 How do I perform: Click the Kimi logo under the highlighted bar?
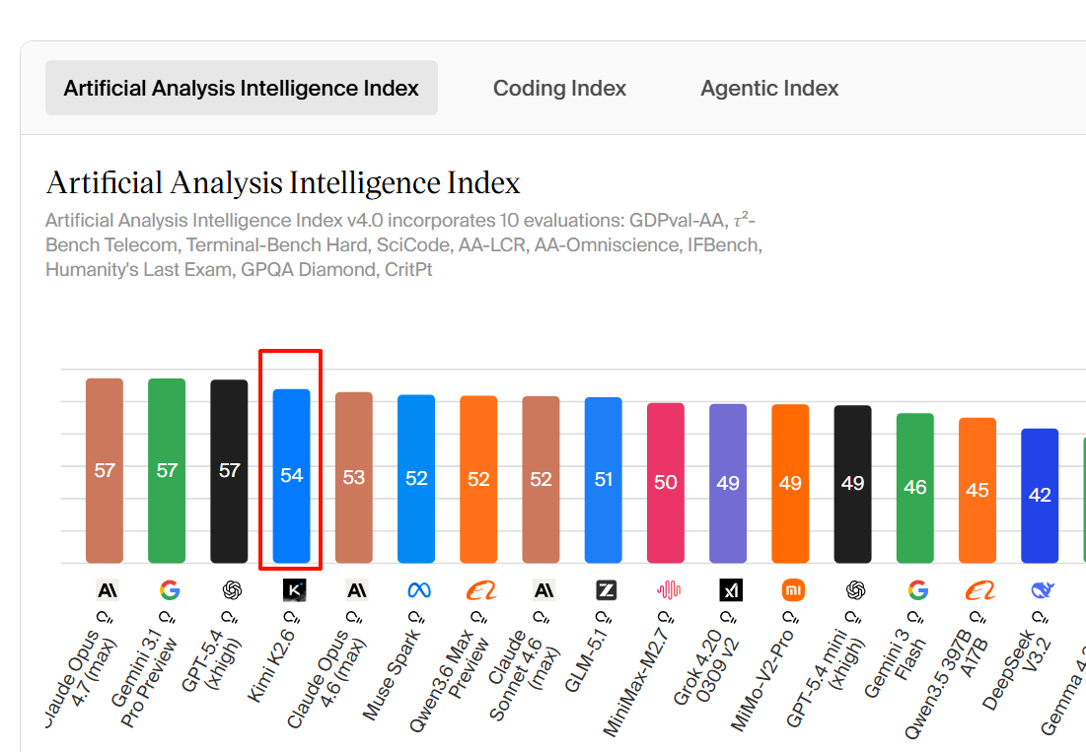tap(294, 590)
